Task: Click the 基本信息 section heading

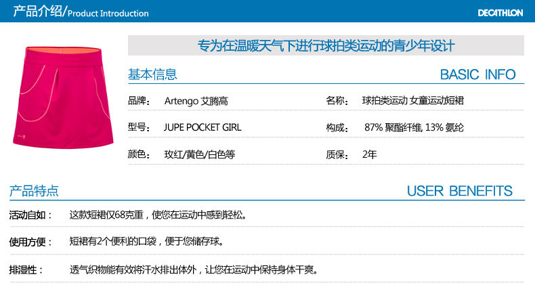Action: coord(152,74)
